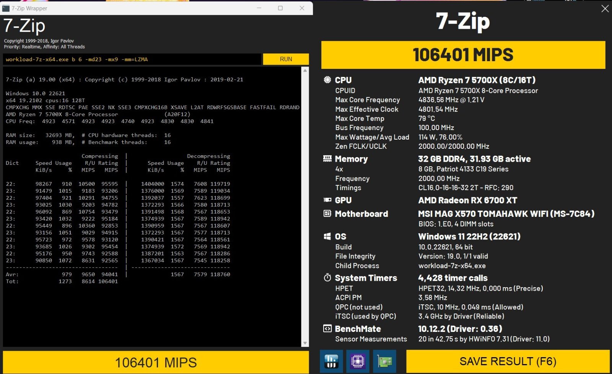Click the Windows logo OS icon
612x374 pixels.
(327, 236)
